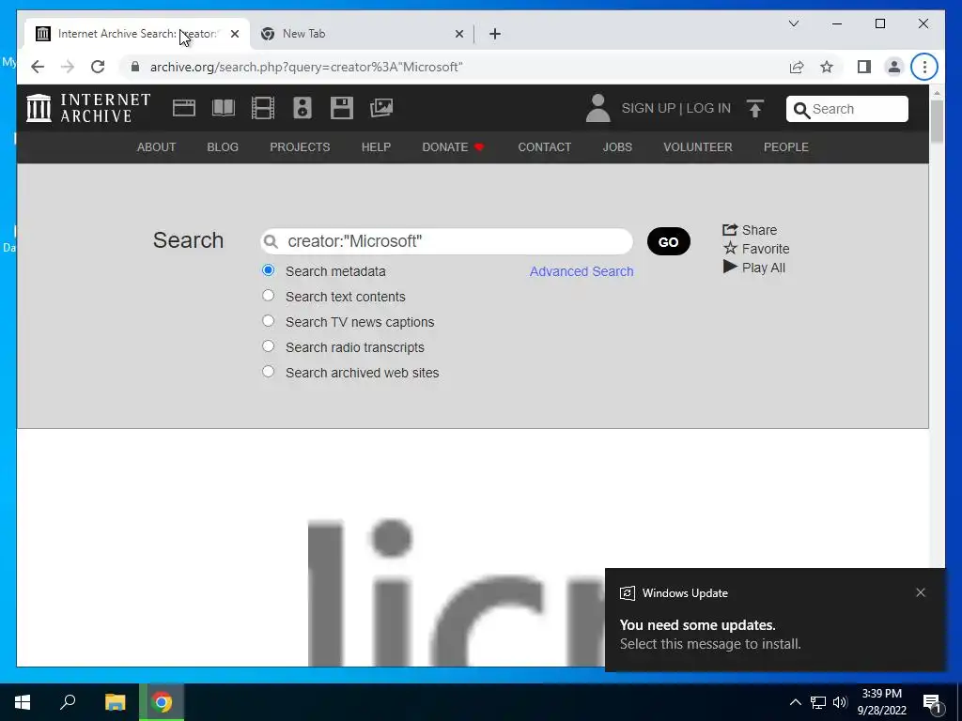Select the Search archived web sites option
Image resolution: width=962 pixels, height=721 pixels.
[268, 372]
